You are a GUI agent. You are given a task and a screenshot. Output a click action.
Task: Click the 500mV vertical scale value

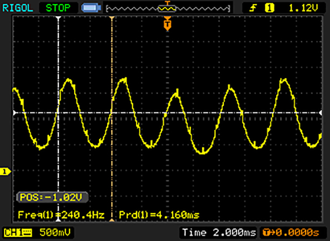coord(55,232)
